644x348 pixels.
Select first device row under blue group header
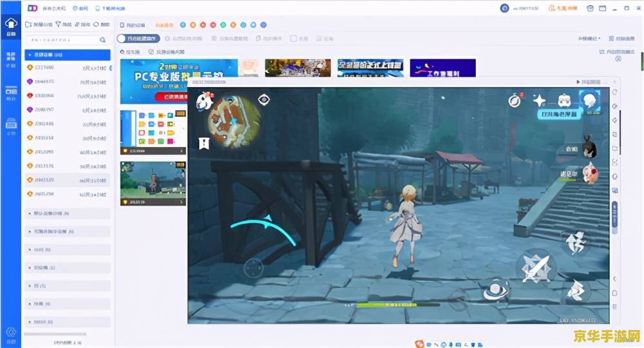coord(68,68)
